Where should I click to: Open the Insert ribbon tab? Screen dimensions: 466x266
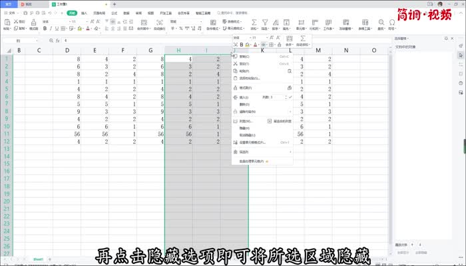point(84,13)
